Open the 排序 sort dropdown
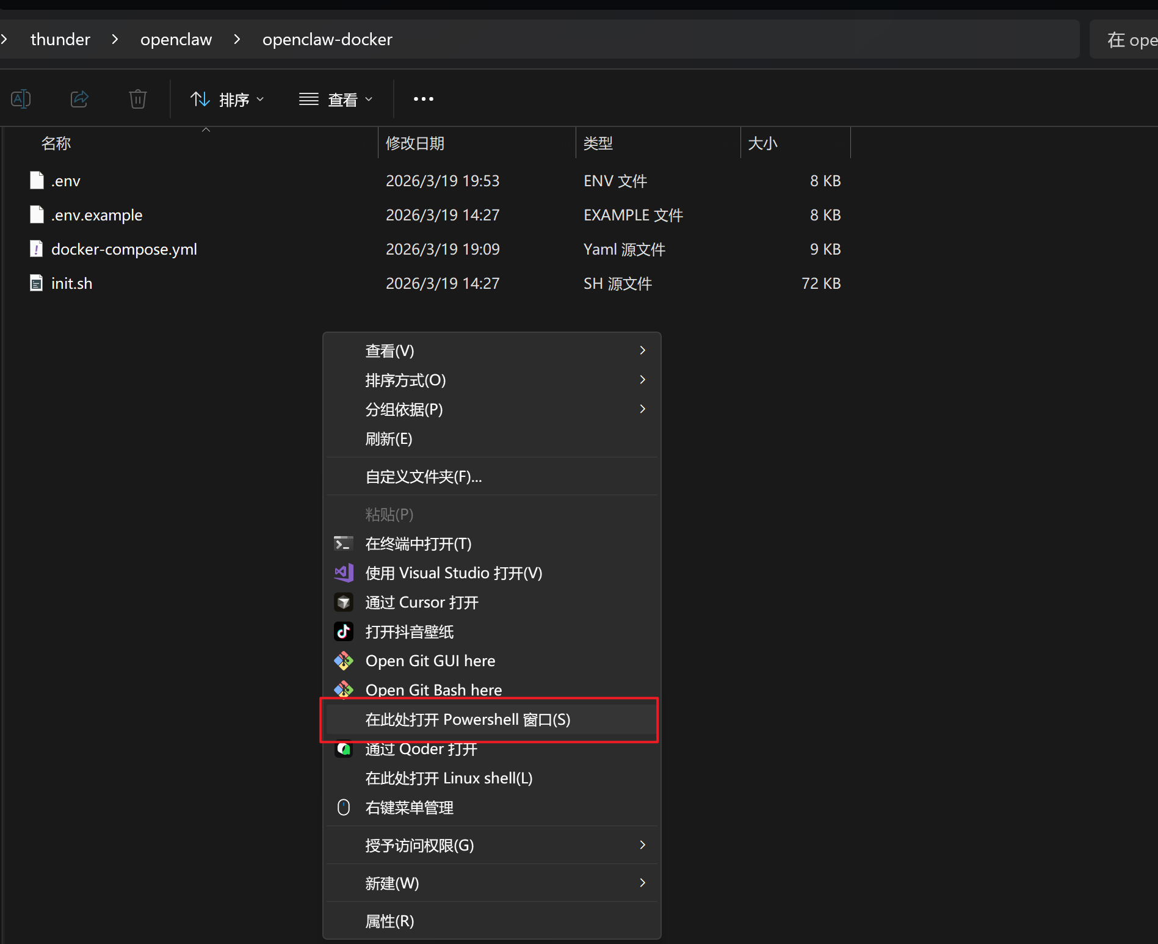The image size is (1158, 944). (x=227, y=100)
